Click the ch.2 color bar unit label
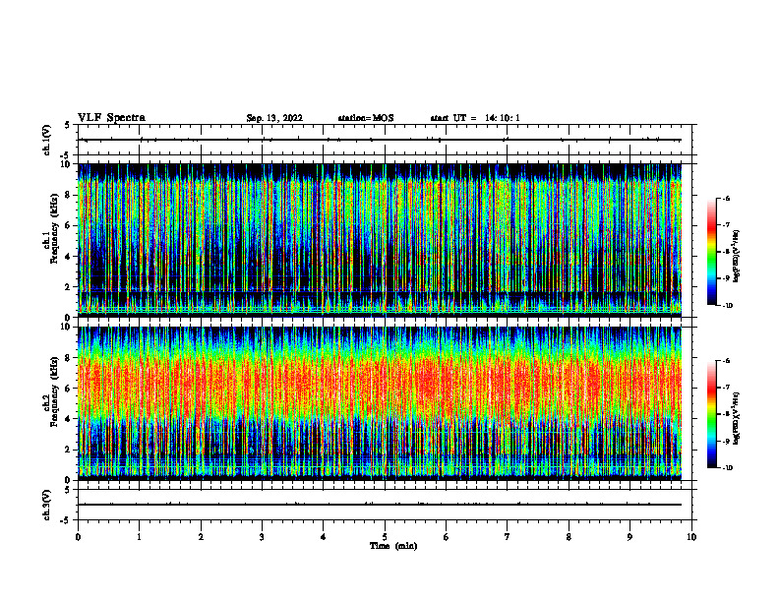 coord(737,419)
